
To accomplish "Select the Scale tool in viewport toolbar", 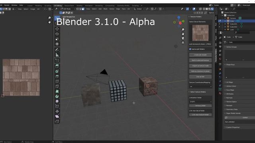I will coord(57,39).
